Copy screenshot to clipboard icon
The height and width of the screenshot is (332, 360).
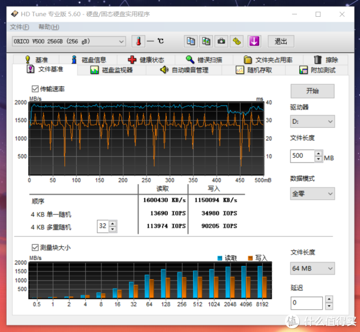(x=206, y=41)
